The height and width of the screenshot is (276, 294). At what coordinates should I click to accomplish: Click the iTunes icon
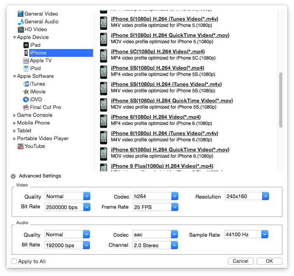coord(26,84)
